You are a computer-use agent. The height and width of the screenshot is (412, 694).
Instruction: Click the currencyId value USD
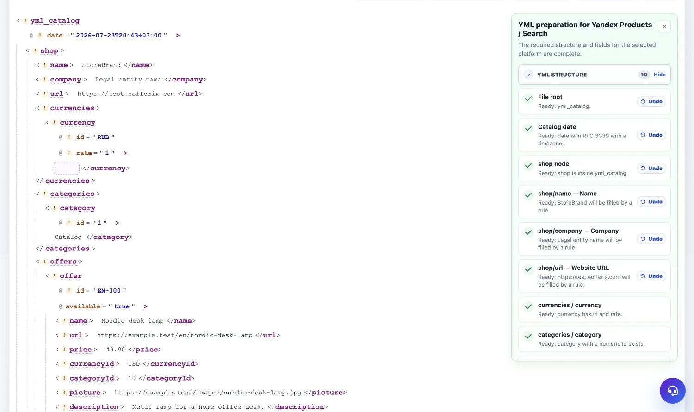(x=134, y=363)
